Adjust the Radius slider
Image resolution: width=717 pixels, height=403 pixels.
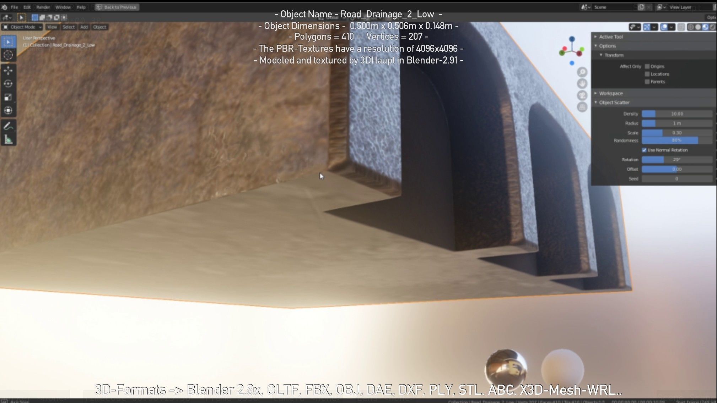[677, 123]
